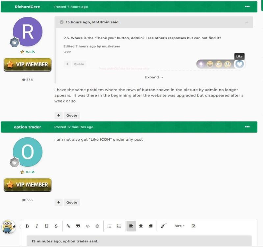Viewport: 263px width, 247px height.
Task: Center-align the reply text
Action: pos(141,226)
